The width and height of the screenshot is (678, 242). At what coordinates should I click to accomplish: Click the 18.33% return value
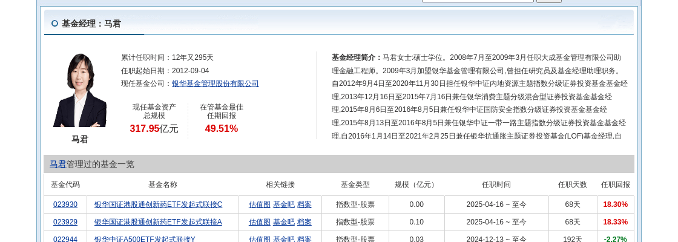point(615,222)
